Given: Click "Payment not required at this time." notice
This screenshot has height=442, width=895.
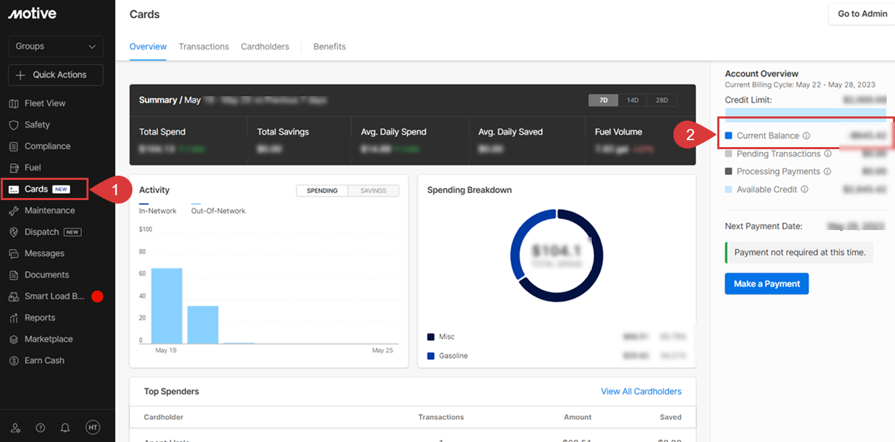Looking at the screenshot, I should (x=800, y=252).
